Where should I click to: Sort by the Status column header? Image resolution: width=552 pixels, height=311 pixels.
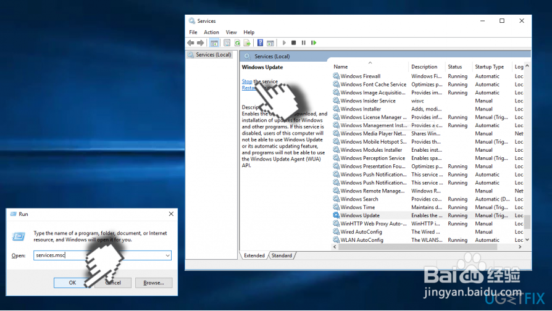(459, 67)
